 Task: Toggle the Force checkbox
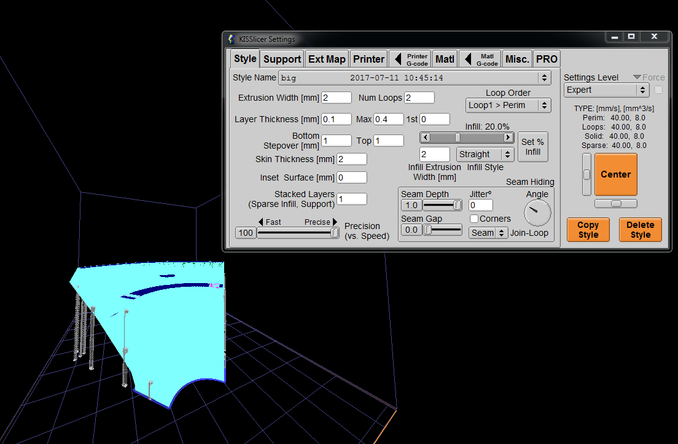click(658, 90)
